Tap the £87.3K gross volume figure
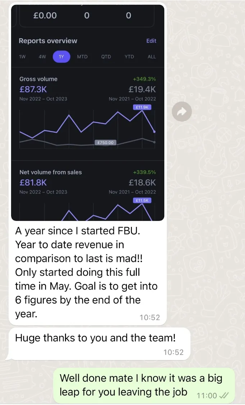This screenshot has height=405, width=245. (x=33, y=89)
